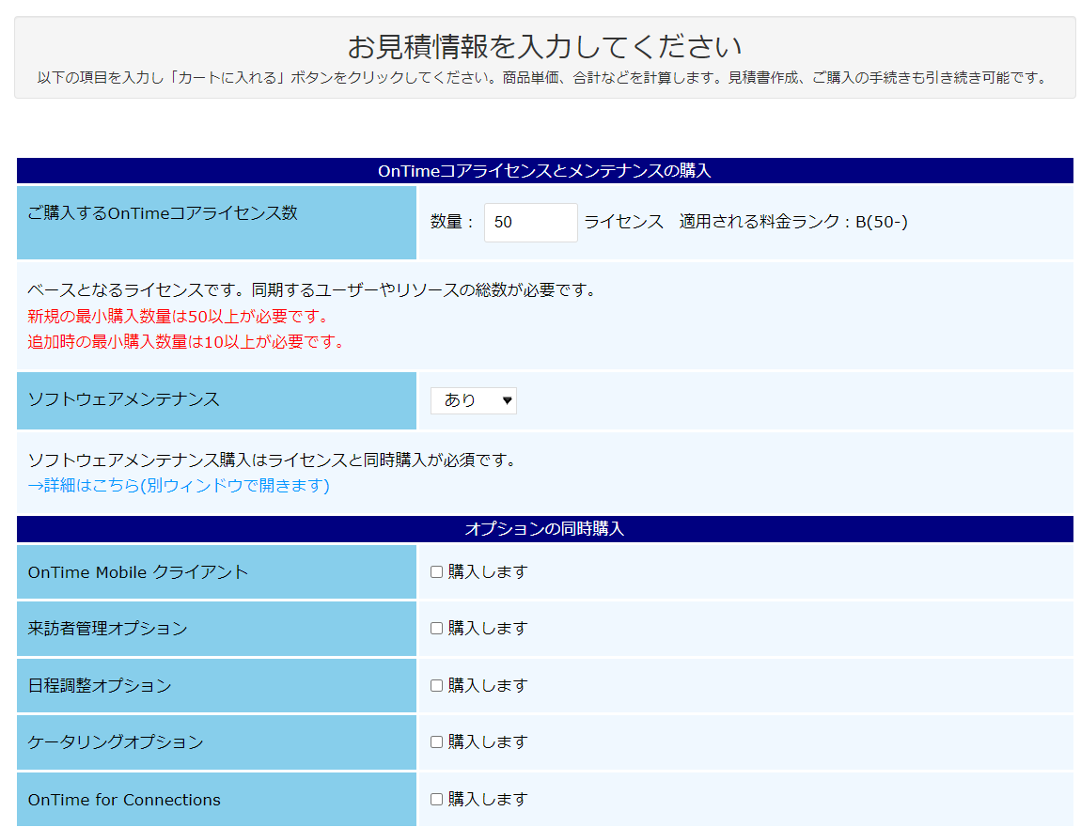Click the OnTime for Connections label

(x=124, y=800)
